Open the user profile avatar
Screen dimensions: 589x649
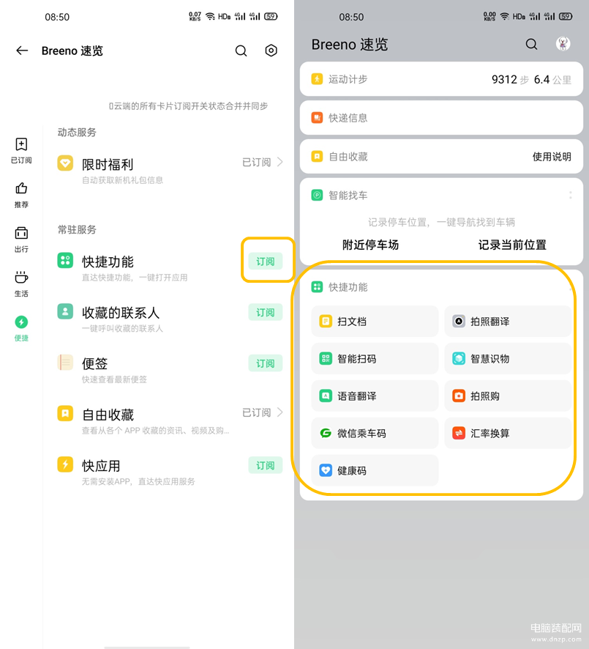tap(563, 43)
